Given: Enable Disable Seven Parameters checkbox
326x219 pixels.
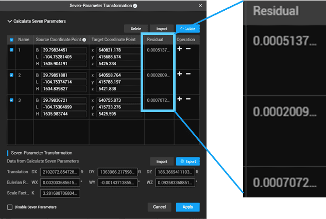Looking at the screenshot, I should pos(10,207).
